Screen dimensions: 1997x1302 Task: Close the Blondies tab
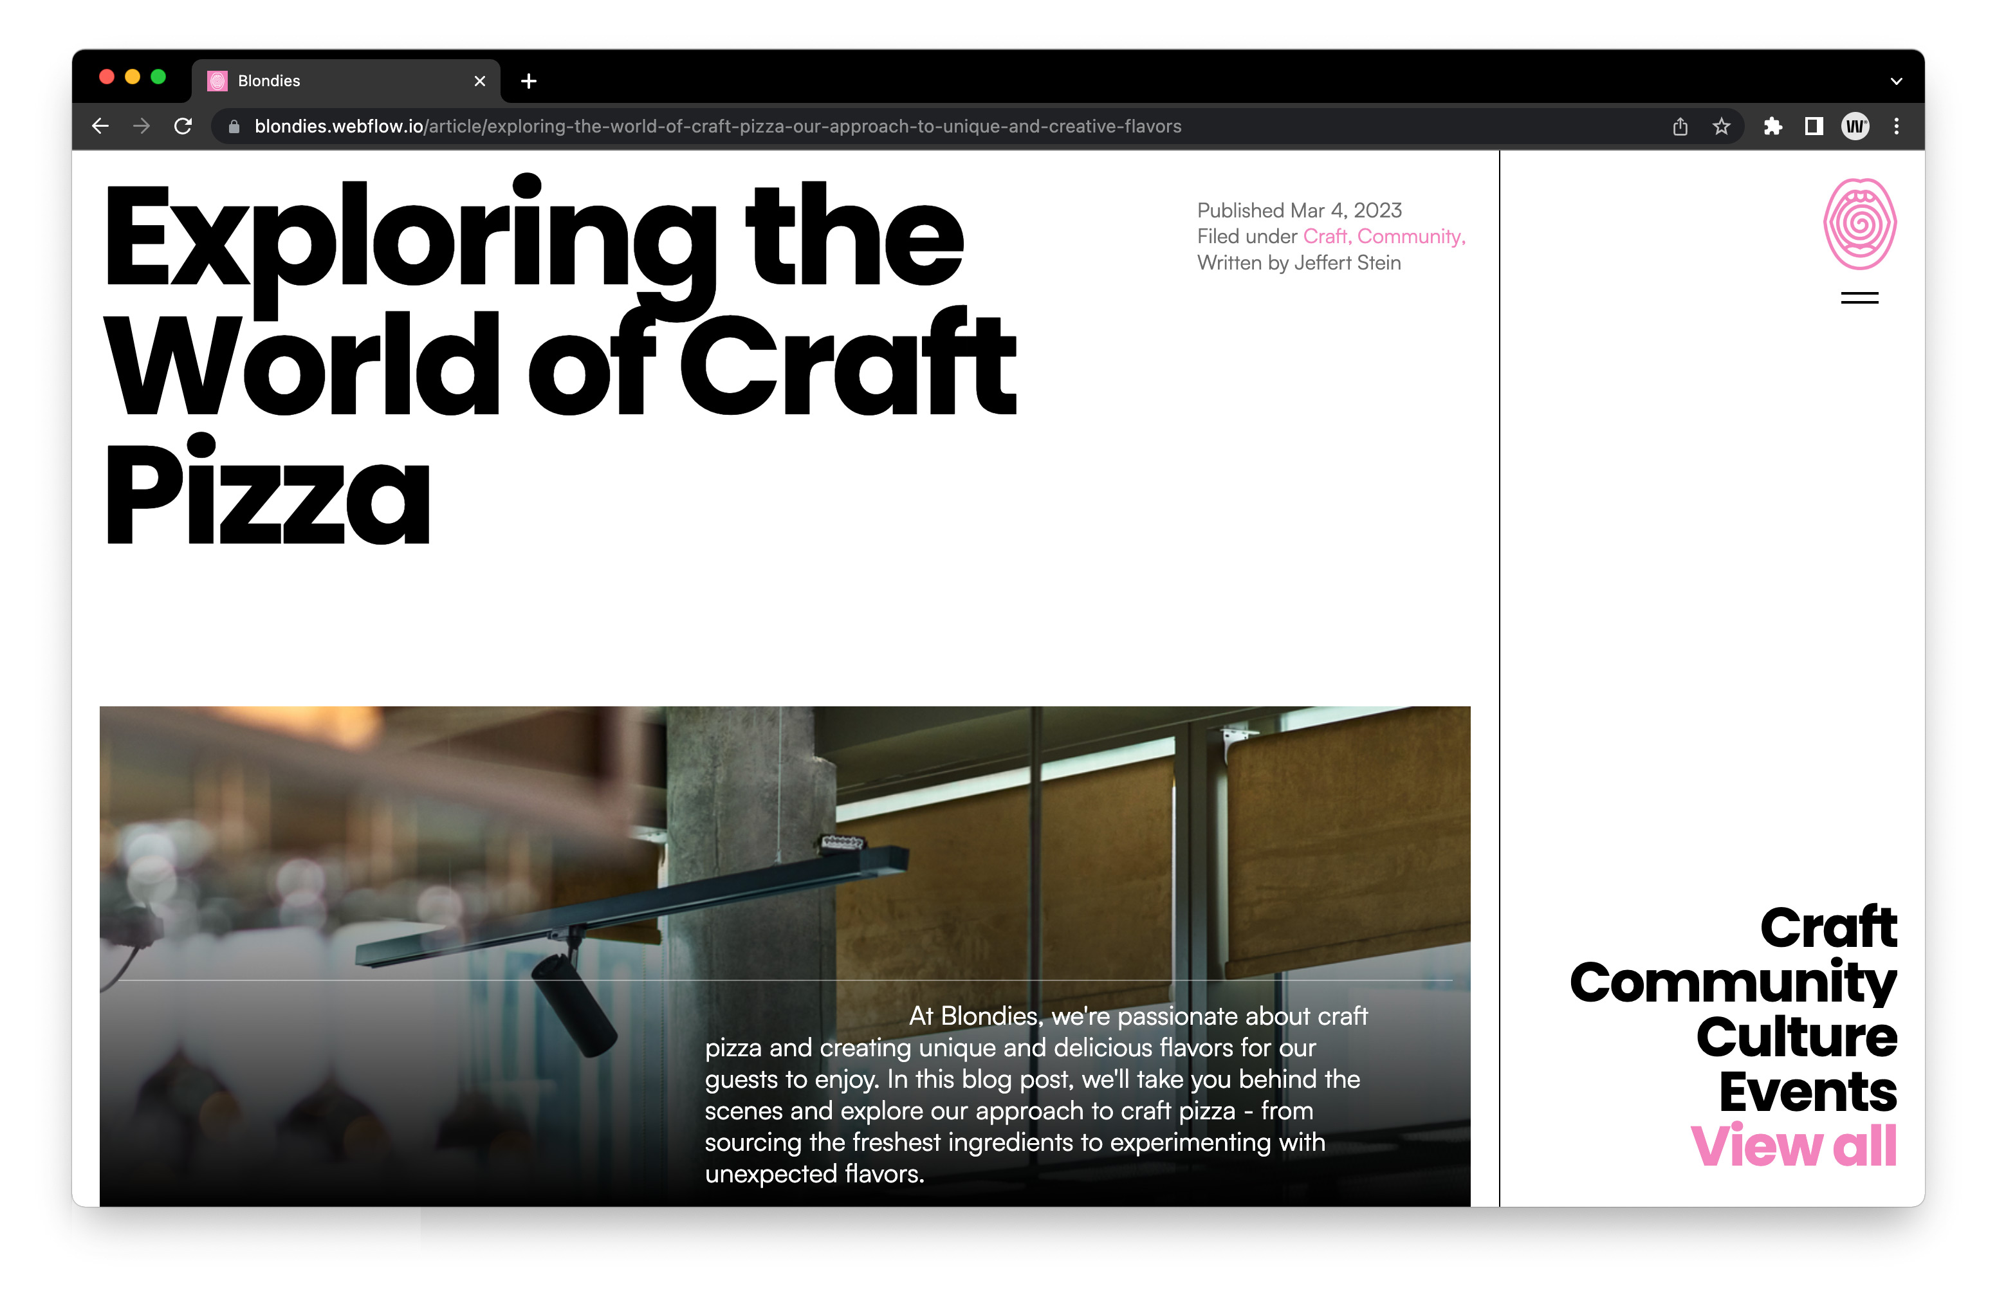[x=480, y=81]
